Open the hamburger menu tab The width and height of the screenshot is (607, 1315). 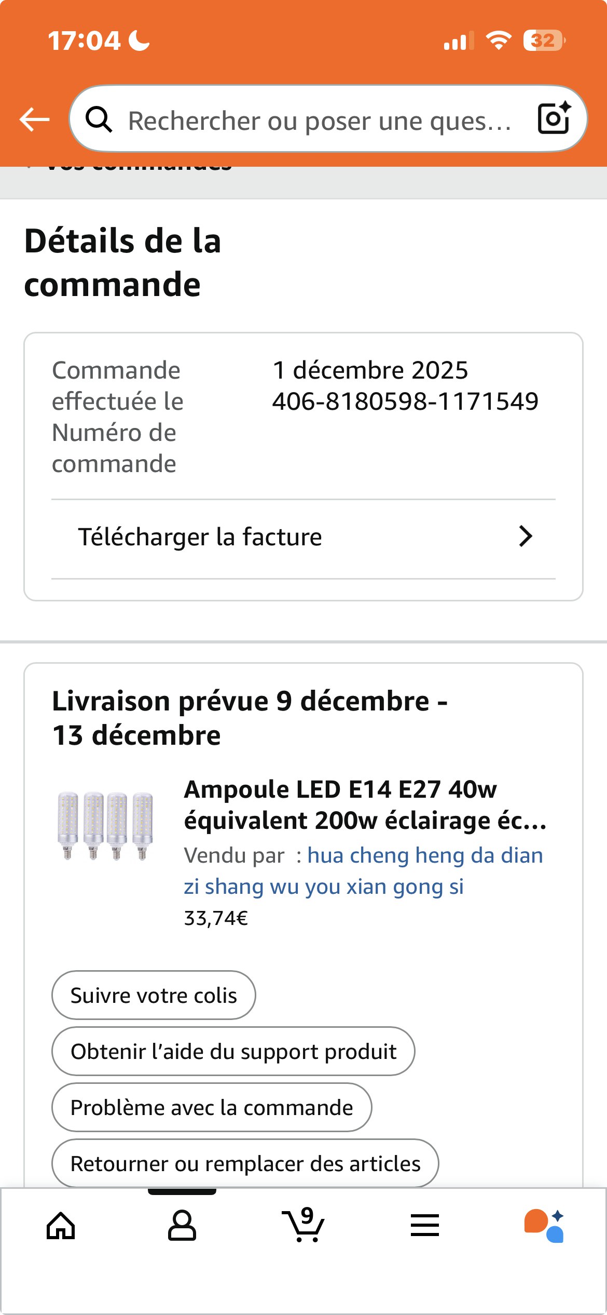pos(425,1226)
